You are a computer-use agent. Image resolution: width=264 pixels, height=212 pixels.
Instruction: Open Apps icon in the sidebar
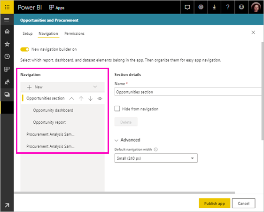click(7, 69)
